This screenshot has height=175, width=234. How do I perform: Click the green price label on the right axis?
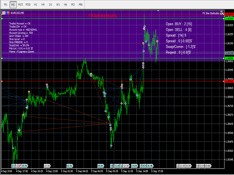[229, 58]
